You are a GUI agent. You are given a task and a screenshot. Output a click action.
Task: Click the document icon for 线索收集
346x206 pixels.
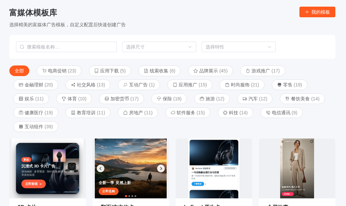click(x=146, y=71)
